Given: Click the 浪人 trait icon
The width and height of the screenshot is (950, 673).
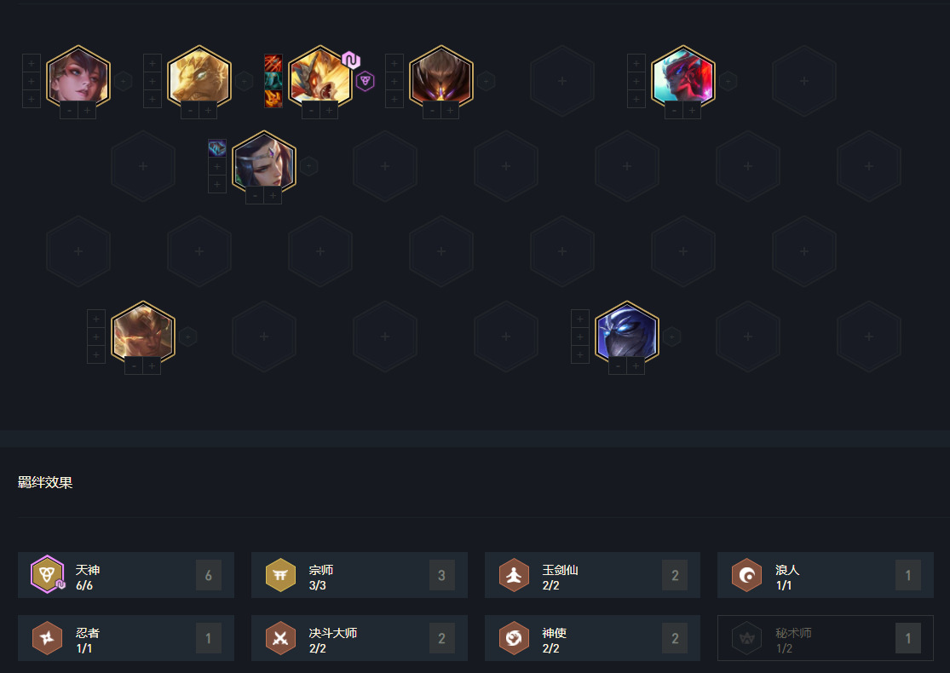Looking at the screenshot, I should pyautogui.click(x=746, y=575).
